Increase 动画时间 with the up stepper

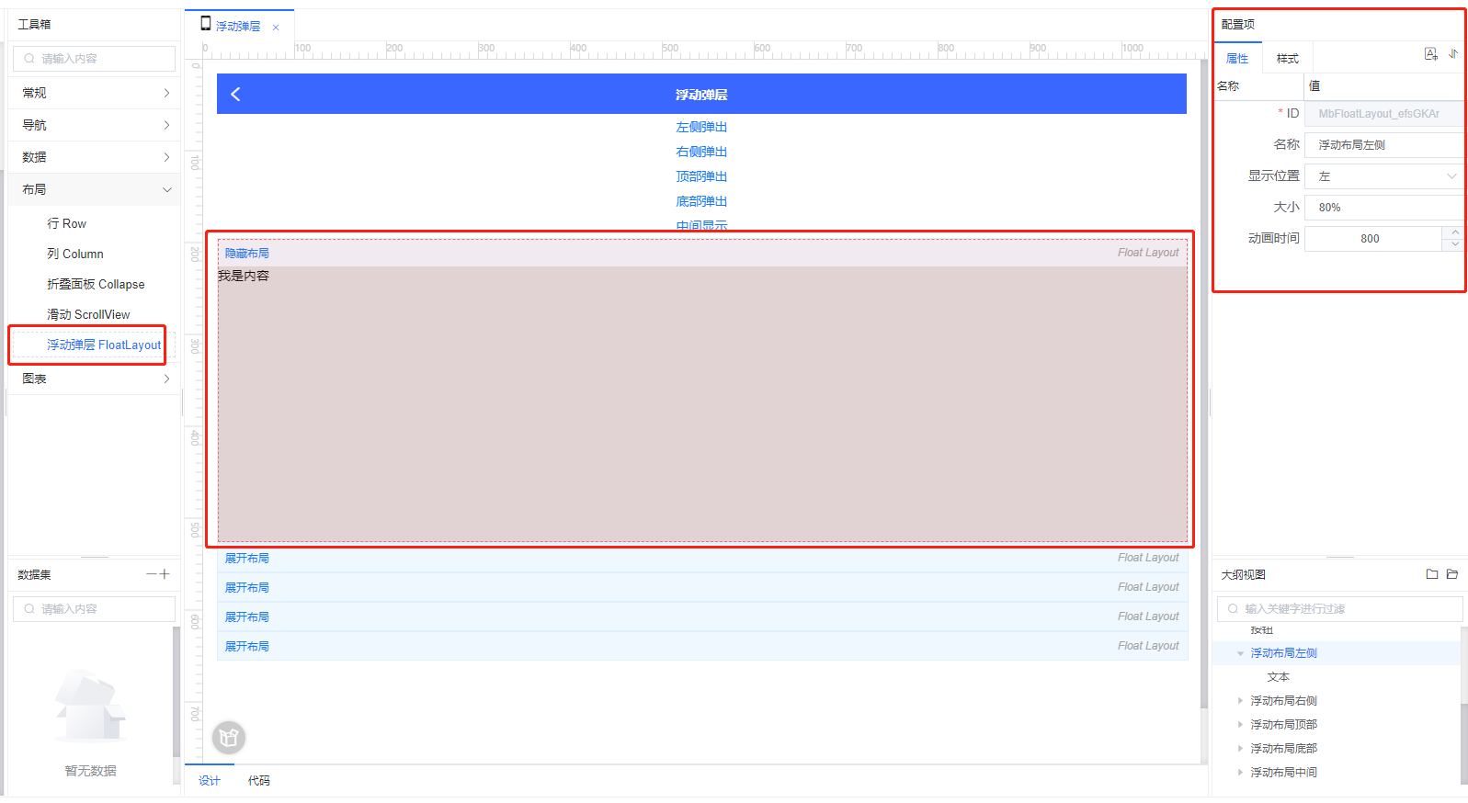pyautogui.click(x=1455, y=232)
